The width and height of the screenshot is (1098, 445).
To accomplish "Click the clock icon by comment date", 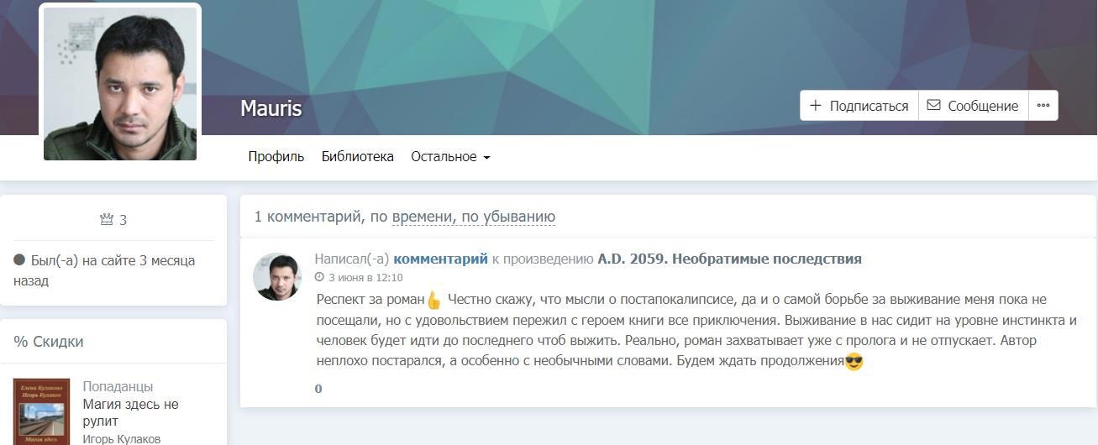I will coord(319,278).
